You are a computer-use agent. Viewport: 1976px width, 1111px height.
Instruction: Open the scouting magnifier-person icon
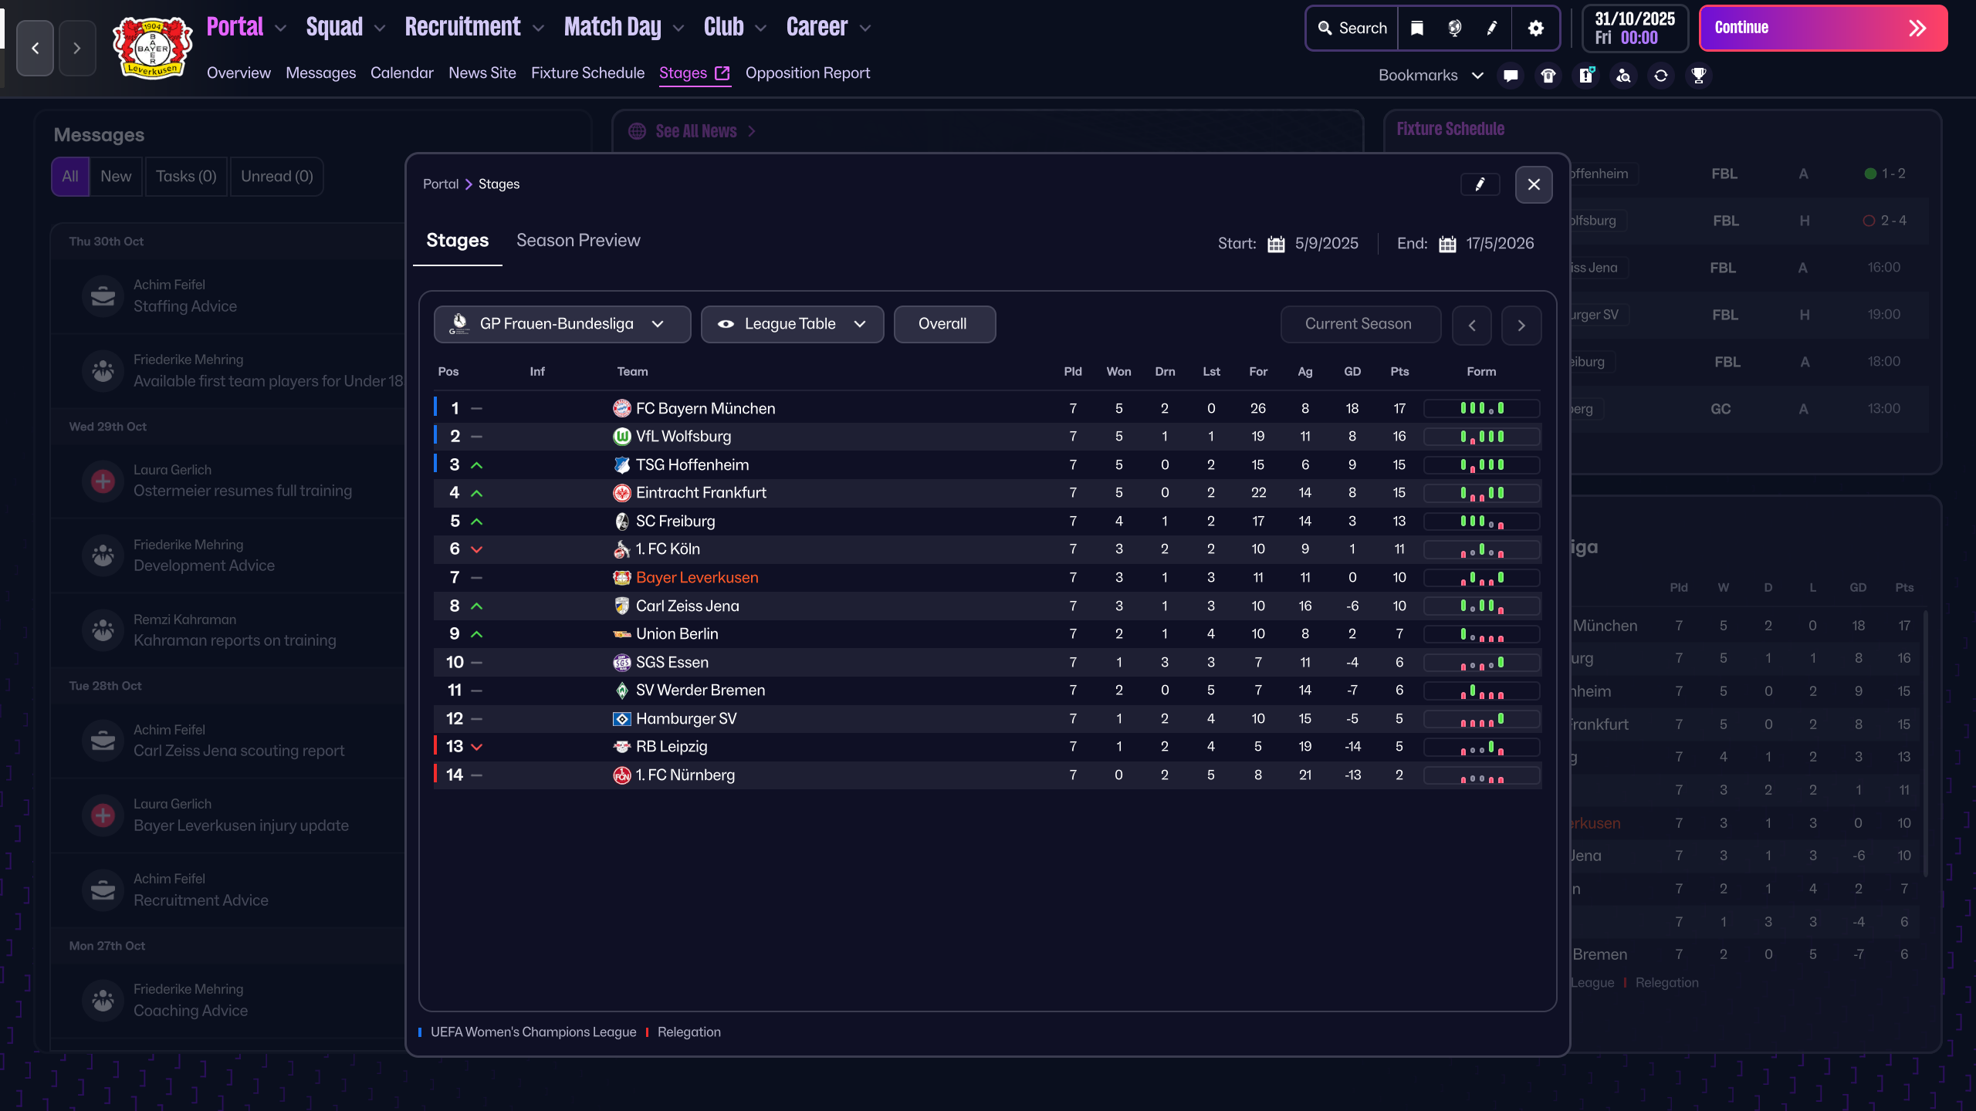tap(1623, 75)
